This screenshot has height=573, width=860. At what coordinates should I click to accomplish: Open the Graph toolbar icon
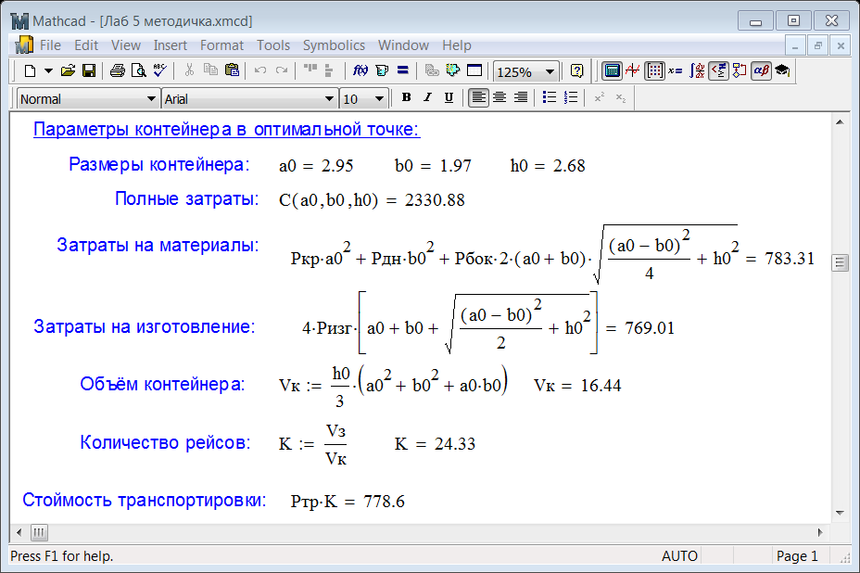633,70
